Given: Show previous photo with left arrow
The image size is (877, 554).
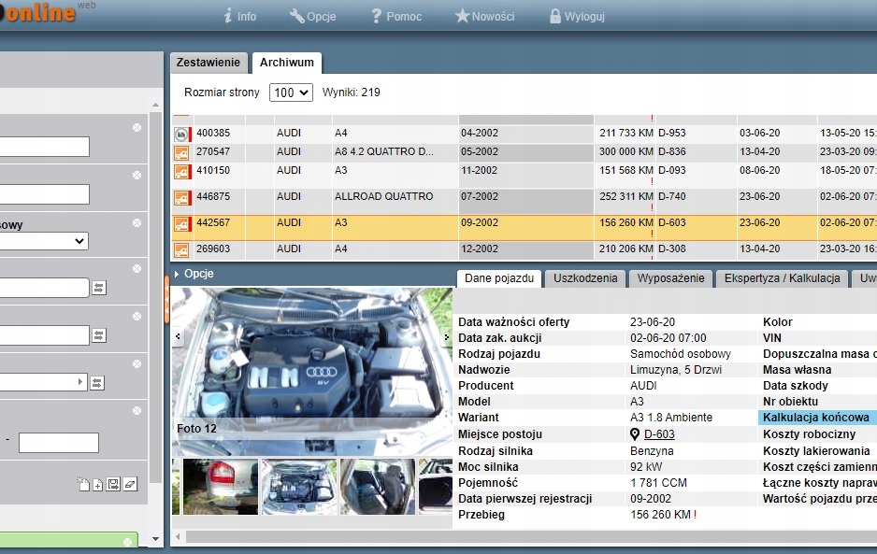Looking at the screenshot, I should pos(179,336).
